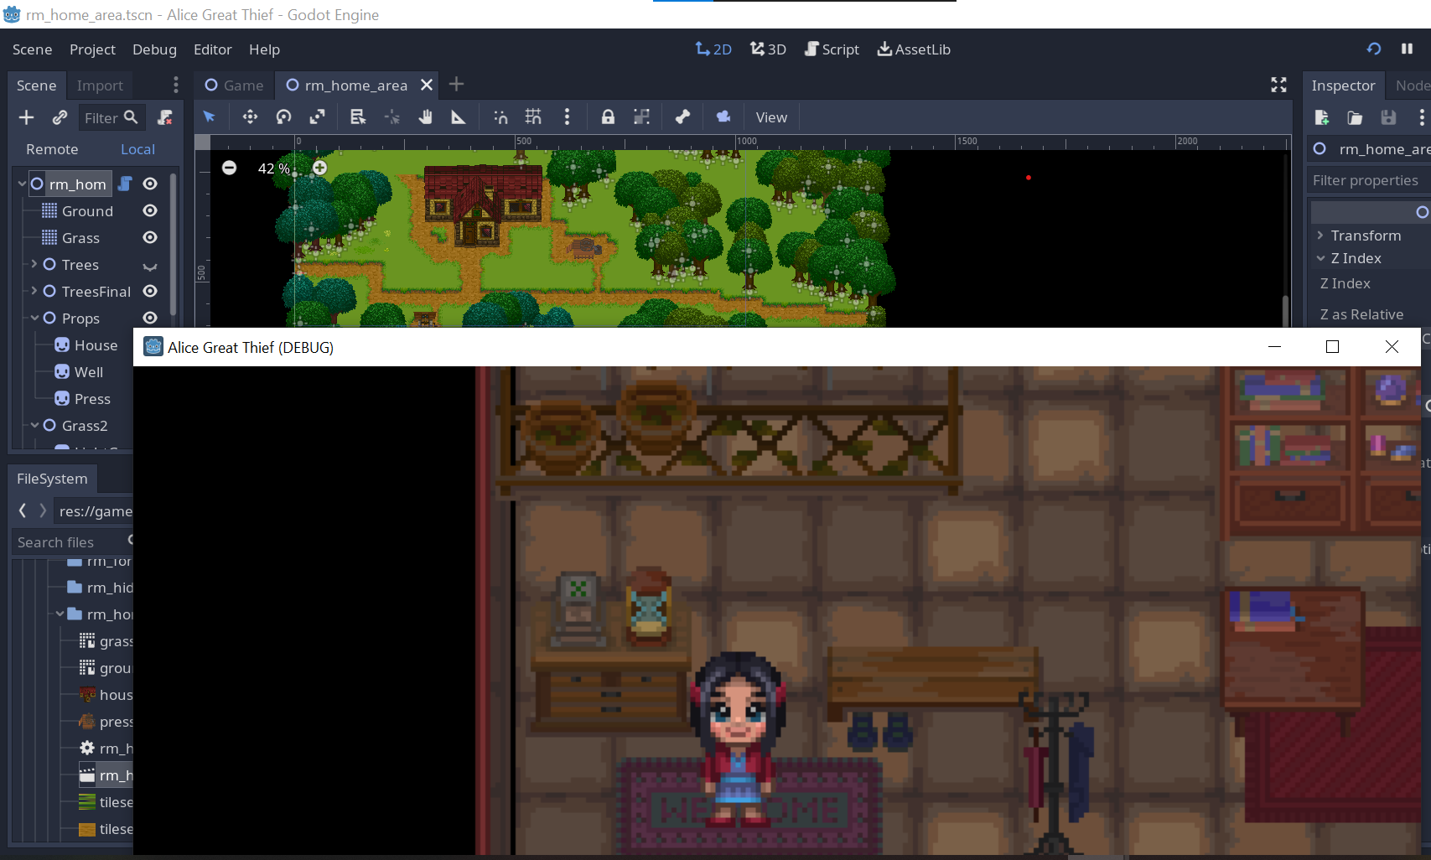Viewport: 1431px width, 860px height.
Task: Hide the Ground tilemap layer
Action: pos(150,211)
